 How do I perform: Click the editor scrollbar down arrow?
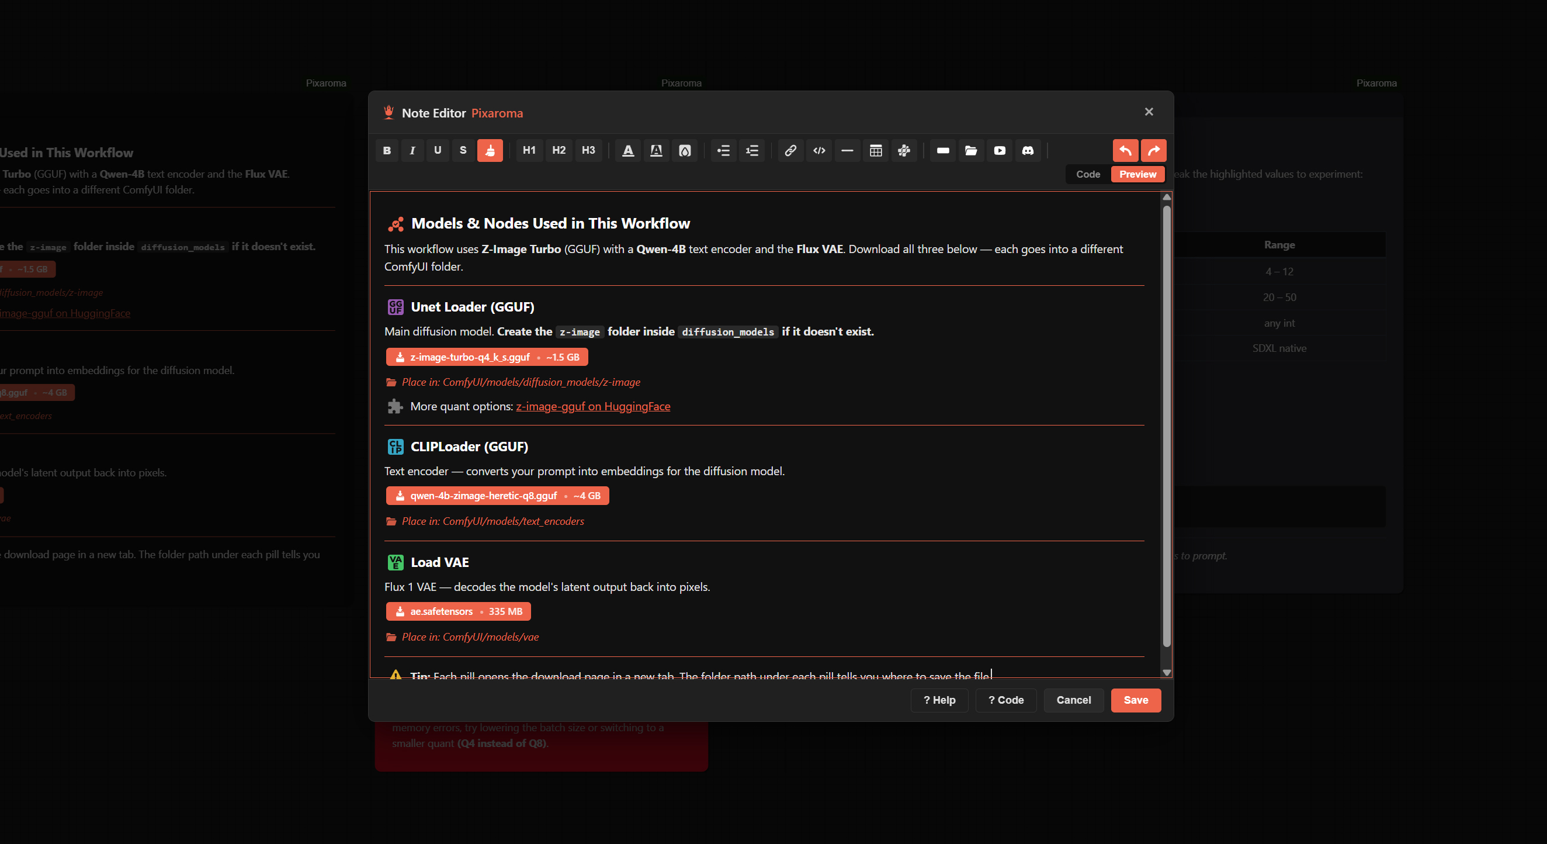click(1166, 672)
